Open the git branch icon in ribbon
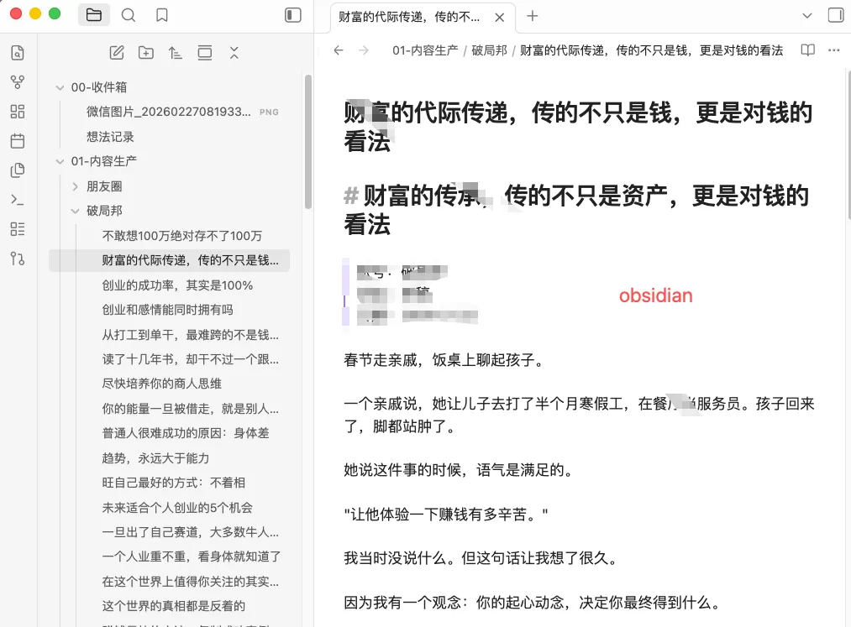Screen dimensions: 851x627 point(18,259)
